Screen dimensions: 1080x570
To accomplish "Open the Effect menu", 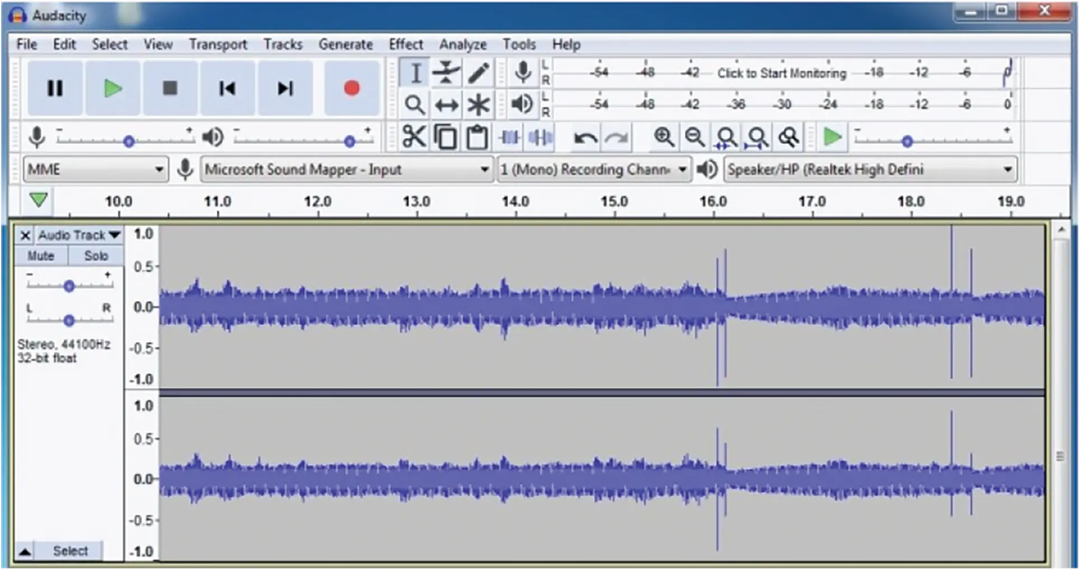I will click(406, 44).
